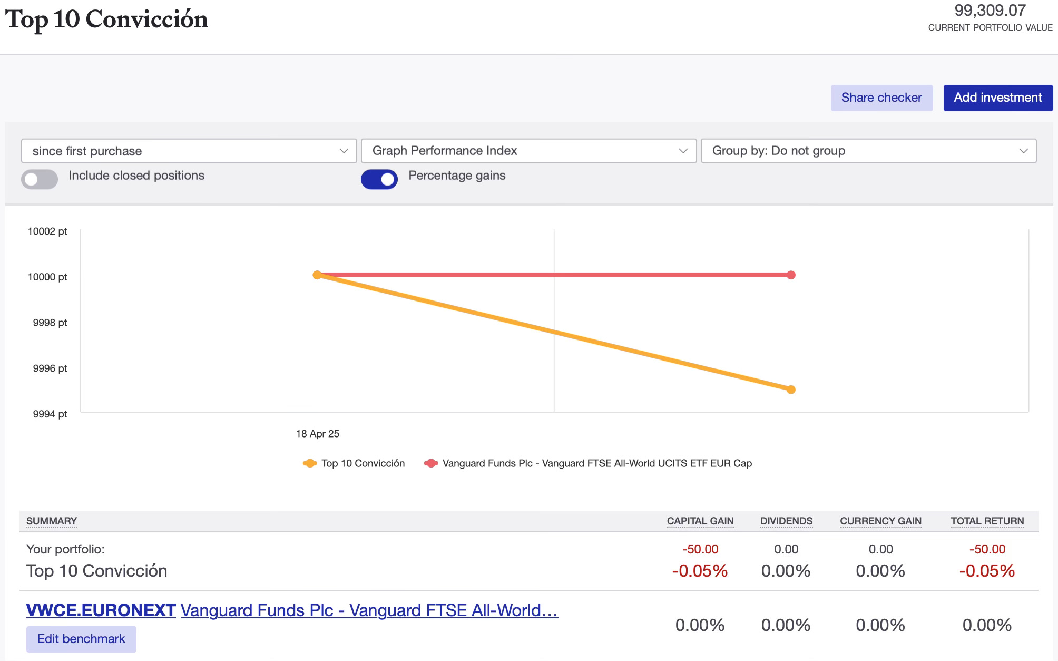Click the CURRENCY GAIN column header
Viewport: 1058px width, 661px height.
pyautogui.click(x=880, y=521)
